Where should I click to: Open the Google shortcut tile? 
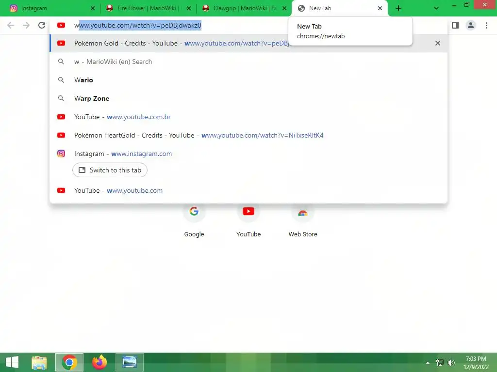194,221
